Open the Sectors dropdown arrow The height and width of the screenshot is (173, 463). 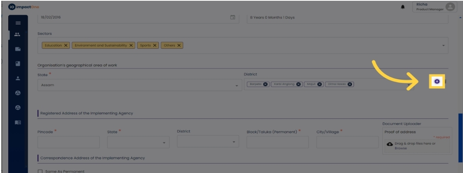[444, 46]
